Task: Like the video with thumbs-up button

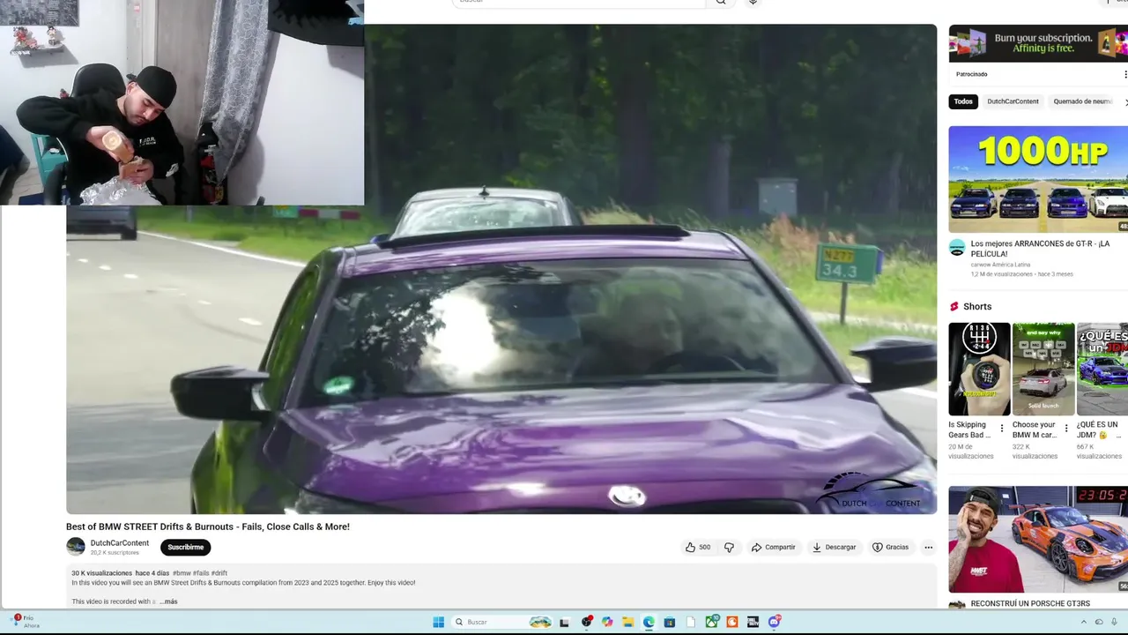Action: tap(698, 547)
